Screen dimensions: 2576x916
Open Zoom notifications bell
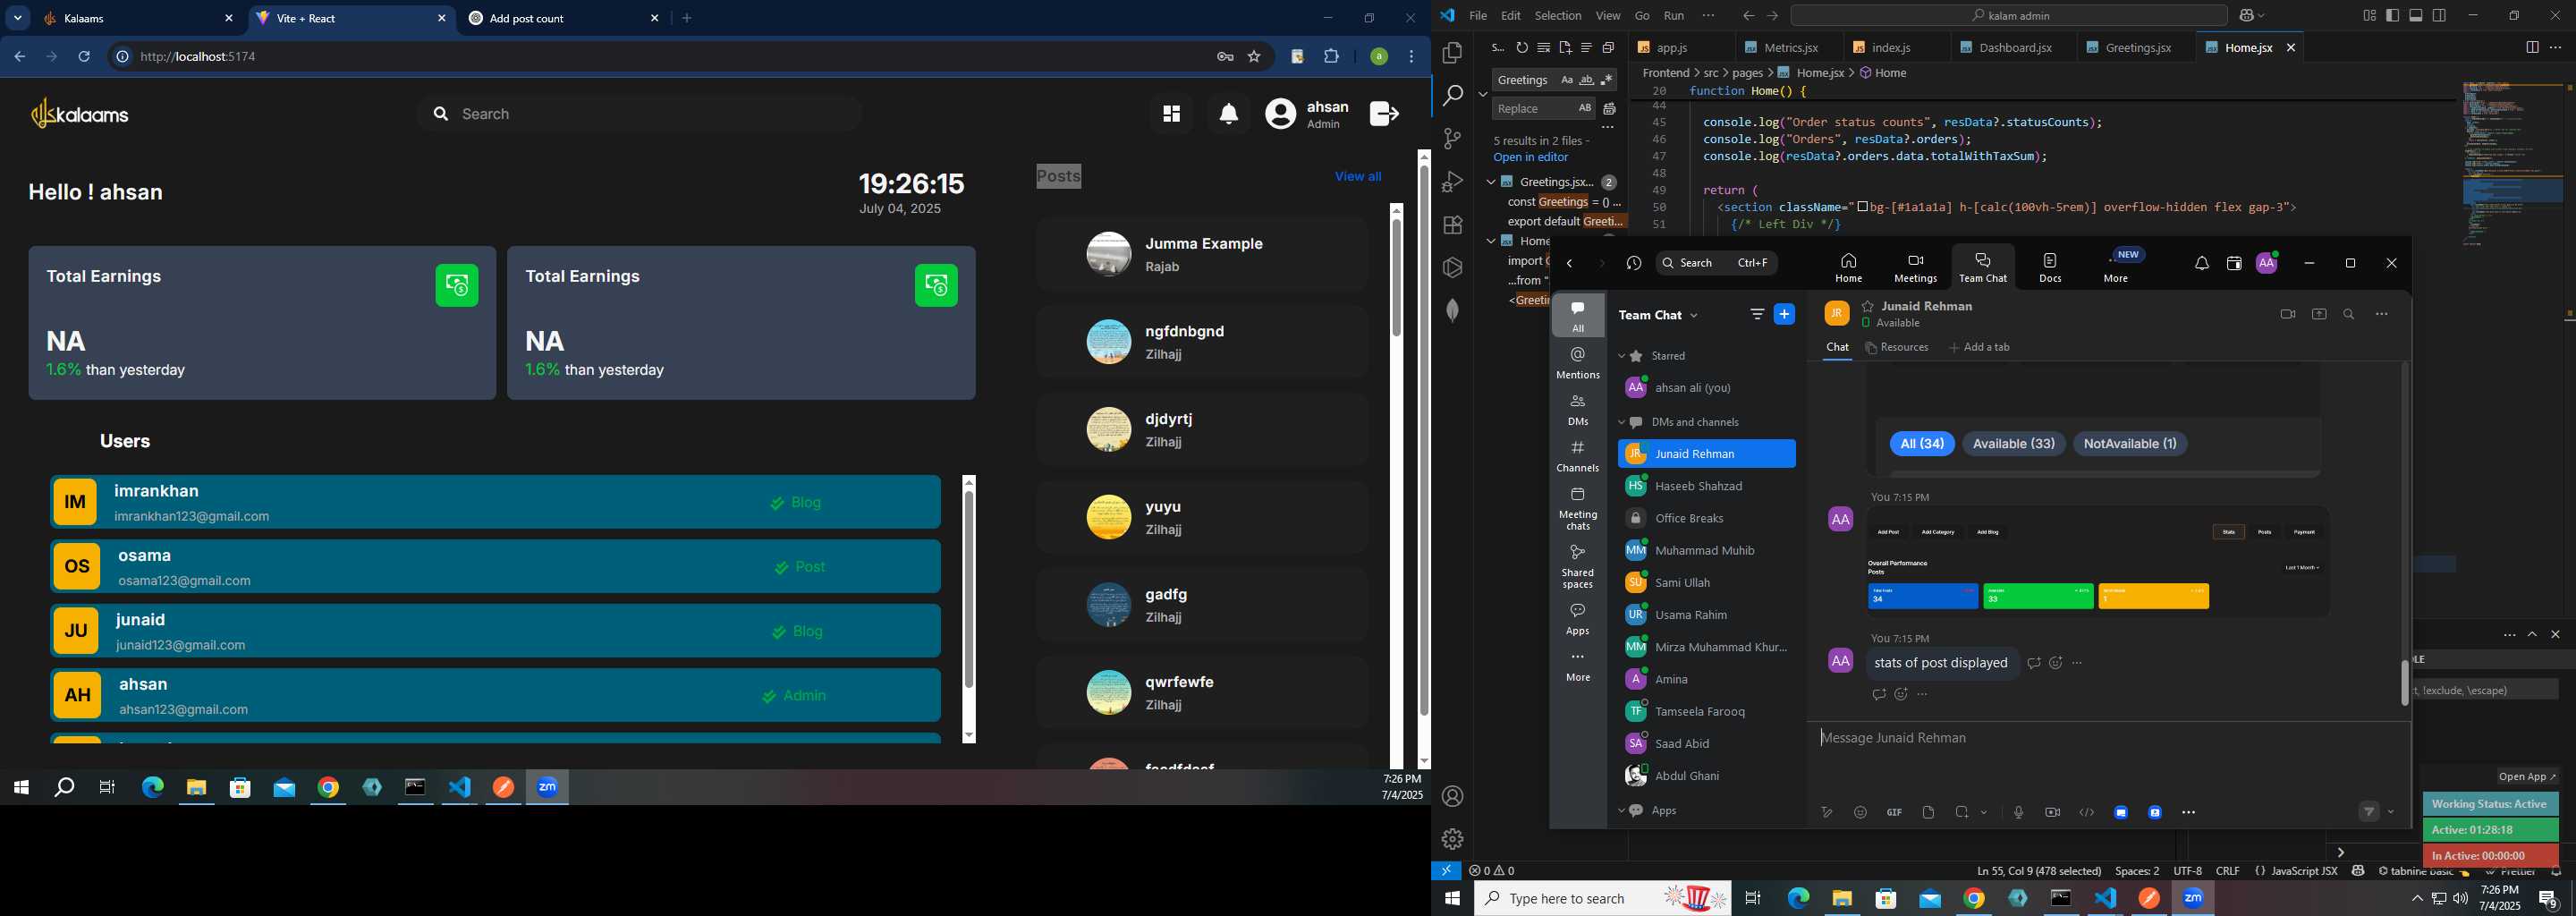[x=2202, y=264]
